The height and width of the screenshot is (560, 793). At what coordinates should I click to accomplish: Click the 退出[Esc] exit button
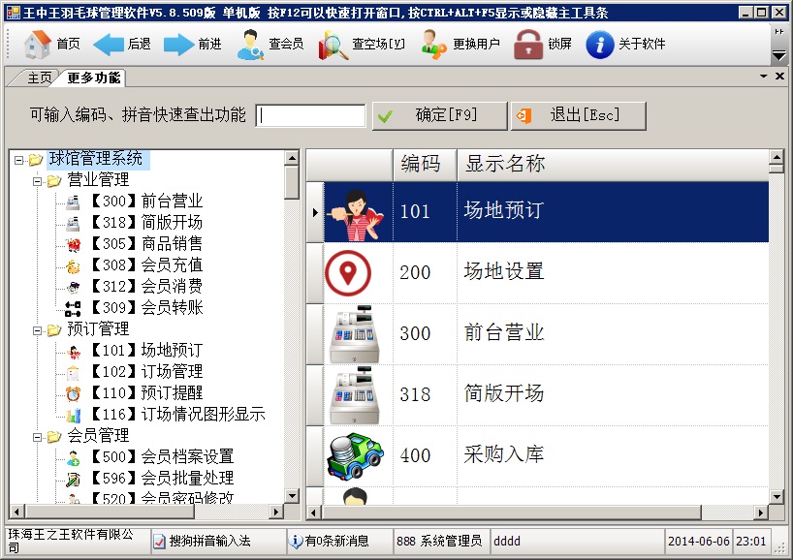point(578,115)
